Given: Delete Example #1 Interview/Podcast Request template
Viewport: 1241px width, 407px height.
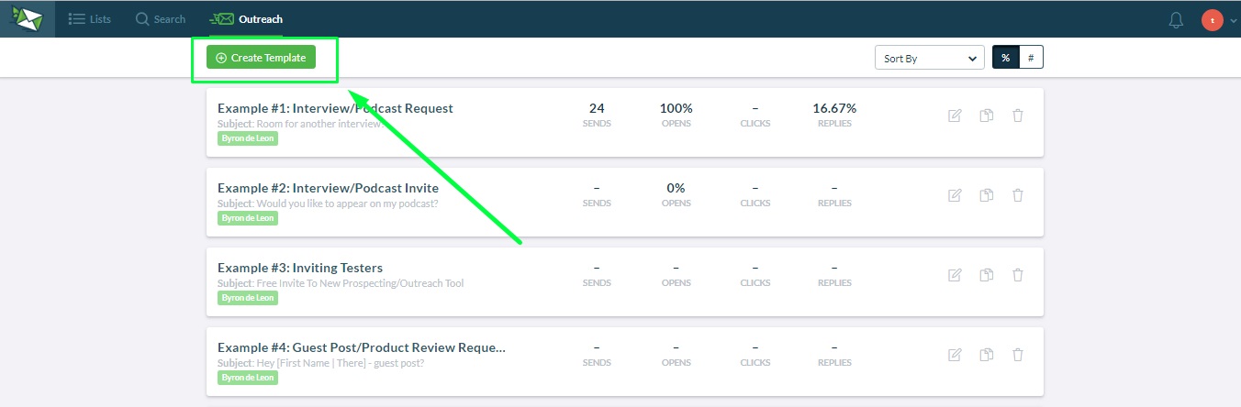Looking at the screenshot, I should tap(1018, 115).
